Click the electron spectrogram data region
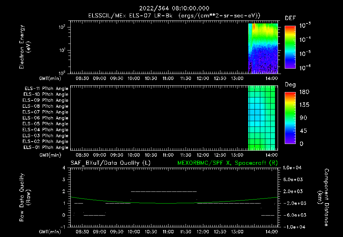 (x=263, y=48)
